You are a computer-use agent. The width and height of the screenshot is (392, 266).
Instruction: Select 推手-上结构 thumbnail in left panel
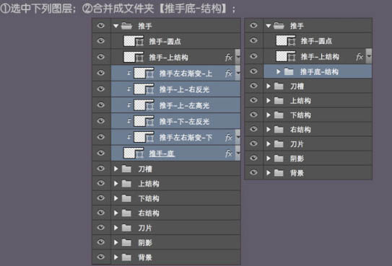tap(134, 57)
